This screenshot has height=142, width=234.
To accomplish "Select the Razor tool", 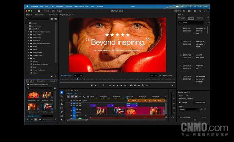I will [62, 104].
